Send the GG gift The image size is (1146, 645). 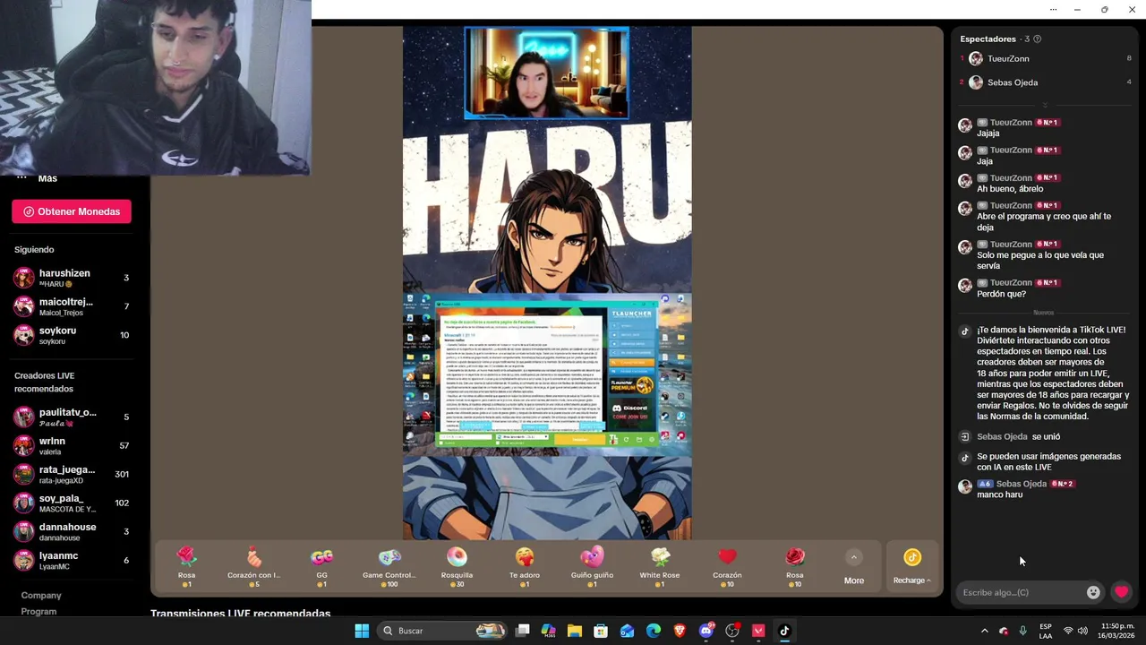point(321,567)
